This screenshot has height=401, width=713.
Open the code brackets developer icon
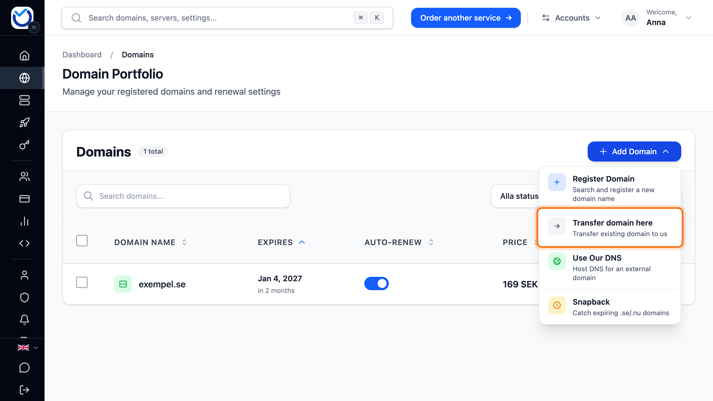click(25, 243)
